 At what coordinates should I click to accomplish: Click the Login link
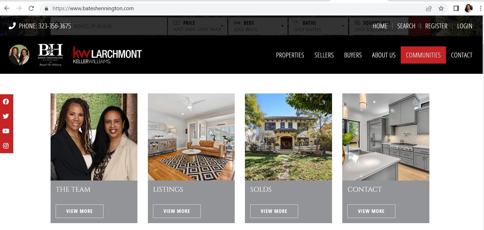pos(465,26)
